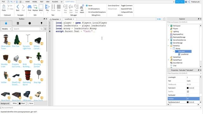Screen dimensions: 203x114
Task: Toggle the TextFits checkbox
Action: pyautogui.click(x=188, y=92)
